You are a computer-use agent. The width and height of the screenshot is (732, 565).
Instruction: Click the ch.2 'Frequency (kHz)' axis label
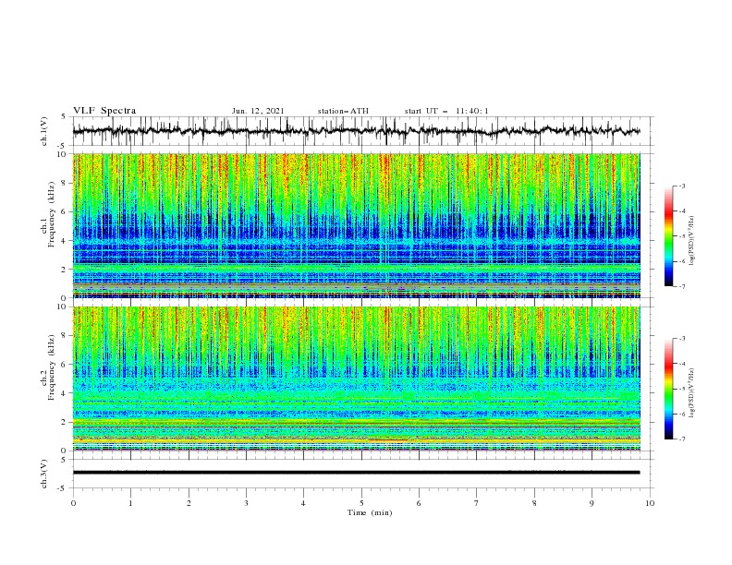[50, 367]
